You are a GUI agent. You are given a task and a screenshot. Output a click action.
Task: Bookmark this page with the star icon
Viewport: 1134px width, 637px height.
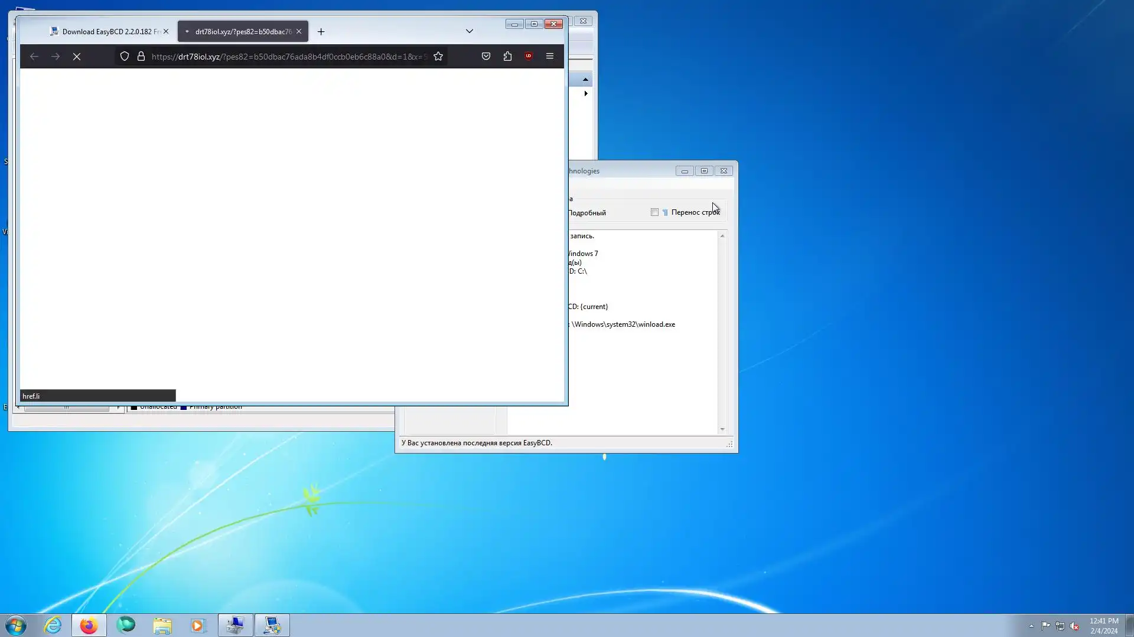pos(438,57)
